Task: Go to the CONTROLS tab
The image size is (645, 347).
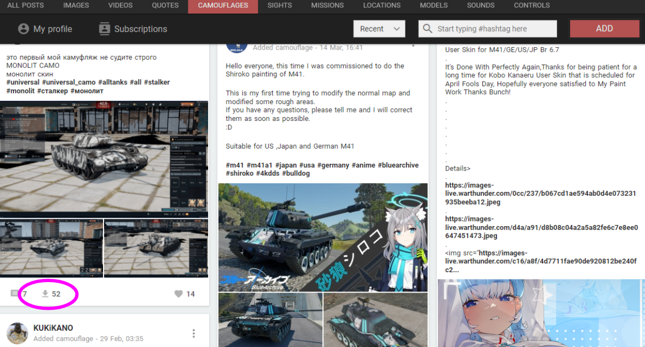Action: (532, 6)
